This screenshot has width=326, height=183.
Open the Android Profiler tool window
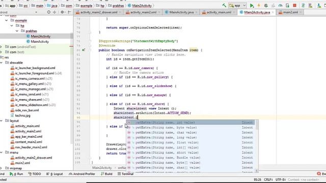(82, 174)
